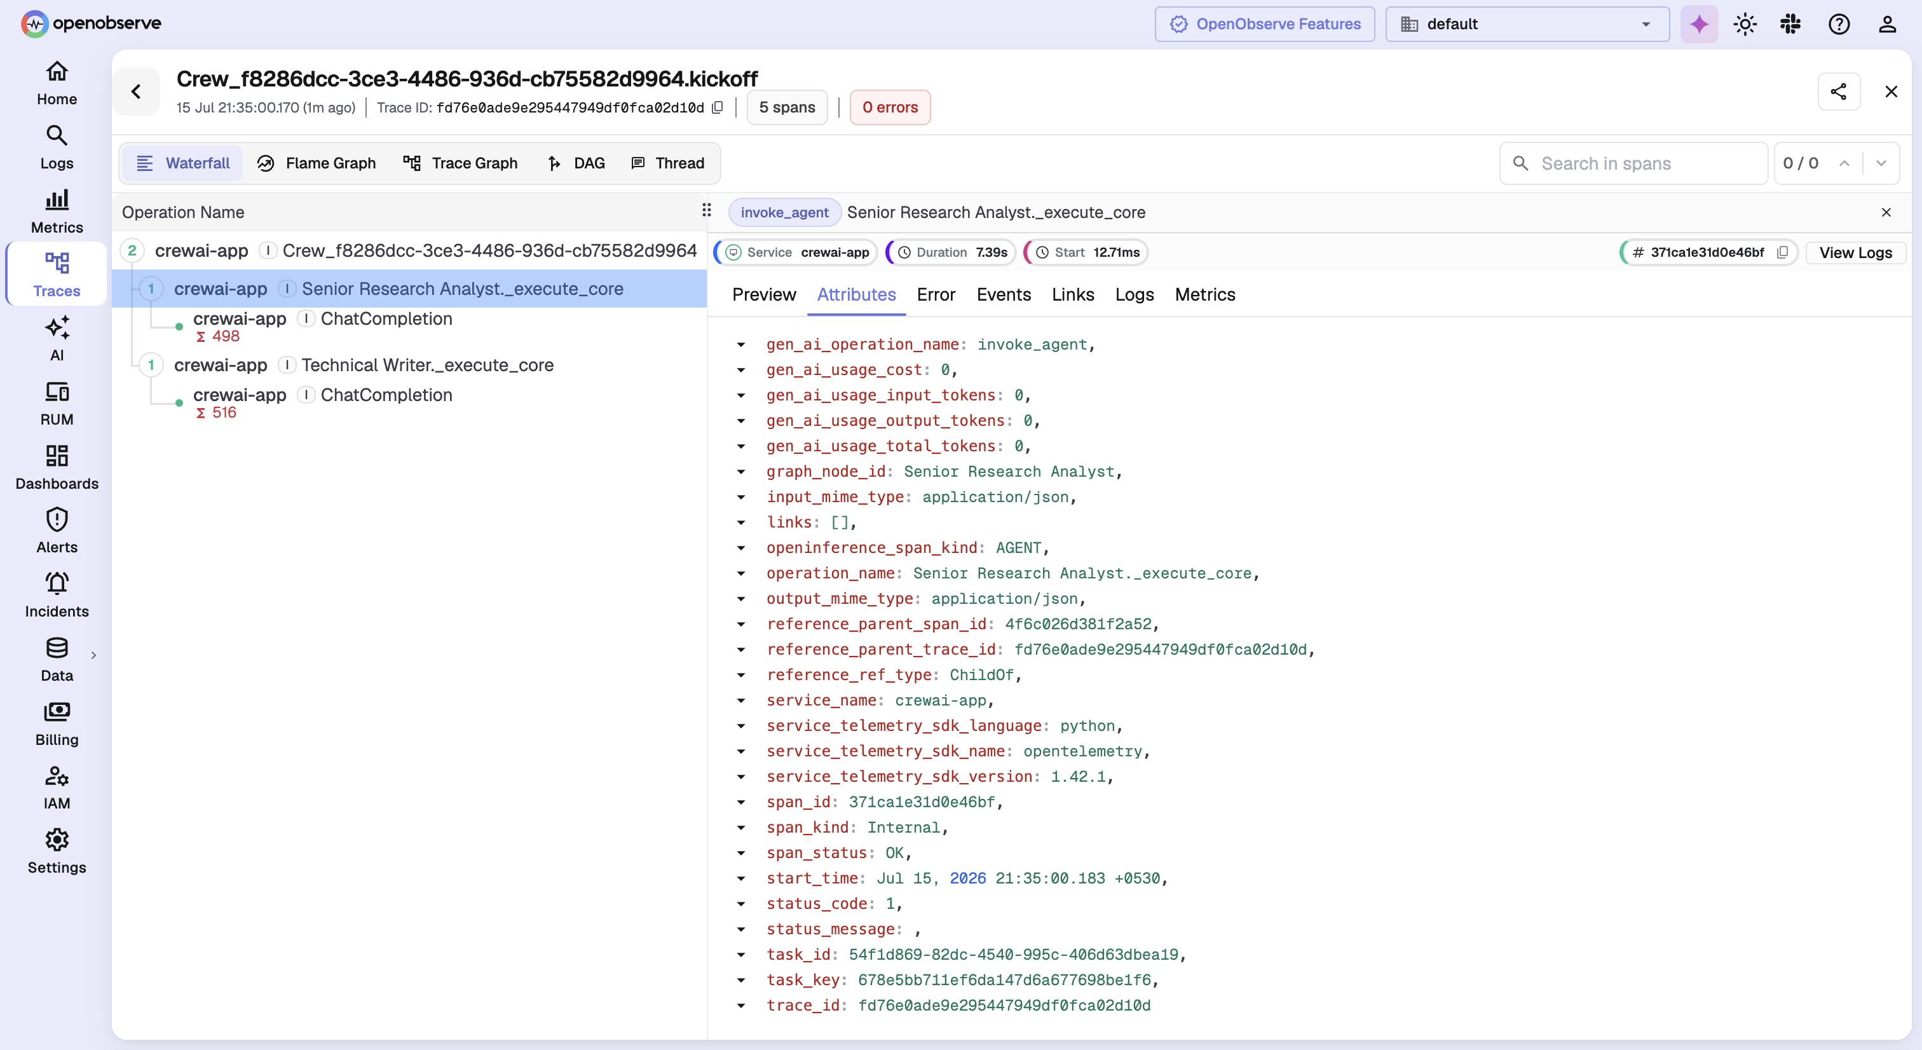The image size is (1922, 1050).
Task: Click the invoke_agent tag chip
Action: pos(784,212)
